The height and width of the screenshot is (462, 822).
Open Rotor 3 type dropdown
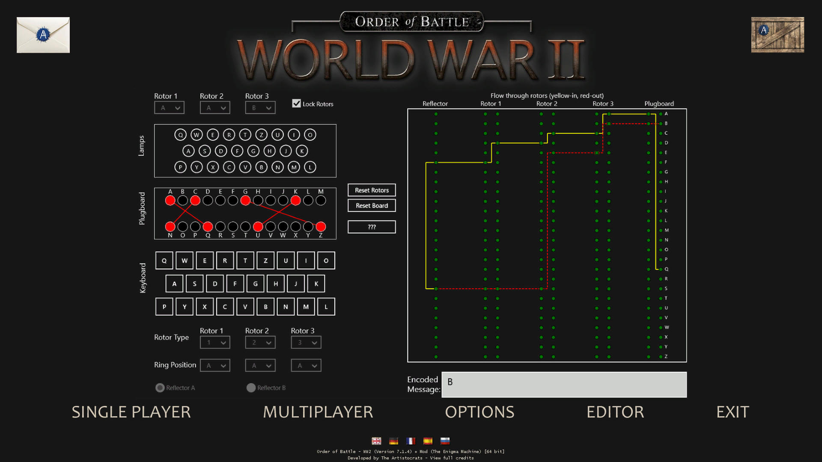tap(306, 342)
